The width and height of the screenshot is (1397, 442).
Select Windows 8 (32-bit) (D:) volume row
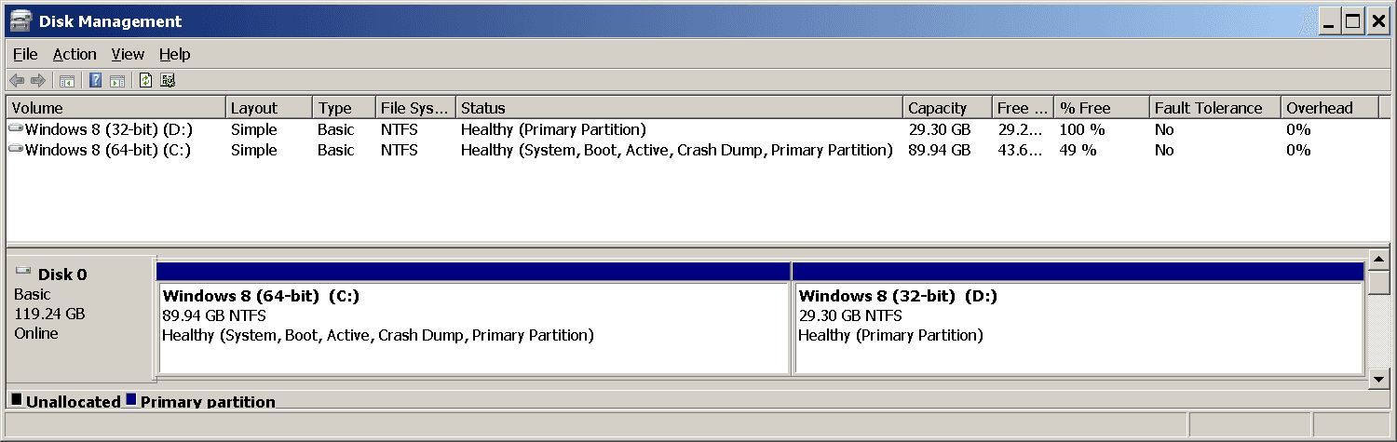pos(107,129)
